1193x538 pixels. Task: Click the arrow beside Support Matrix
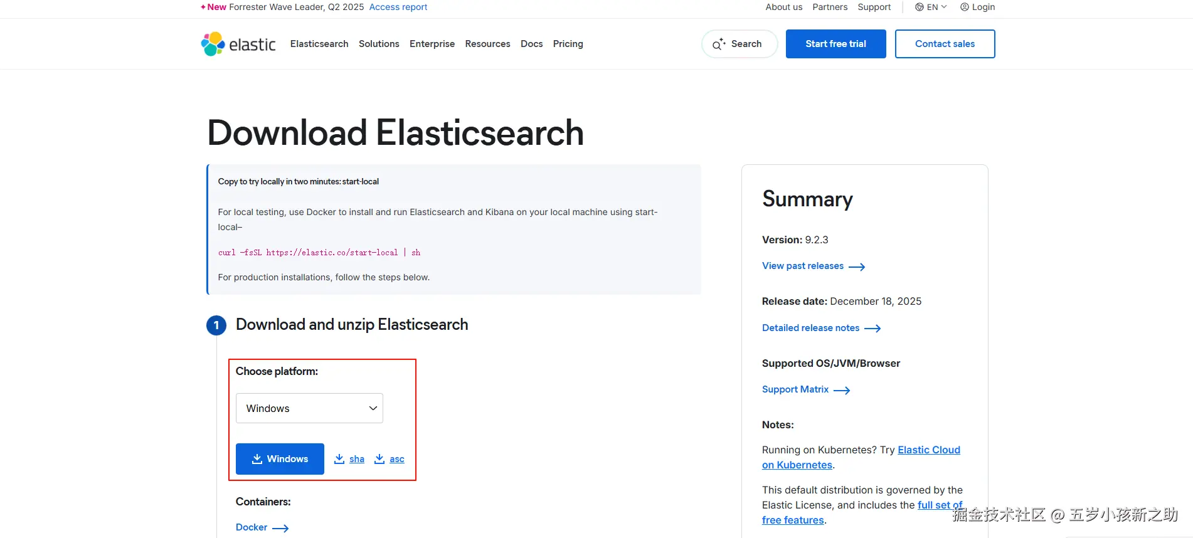[x=842, y=390]
